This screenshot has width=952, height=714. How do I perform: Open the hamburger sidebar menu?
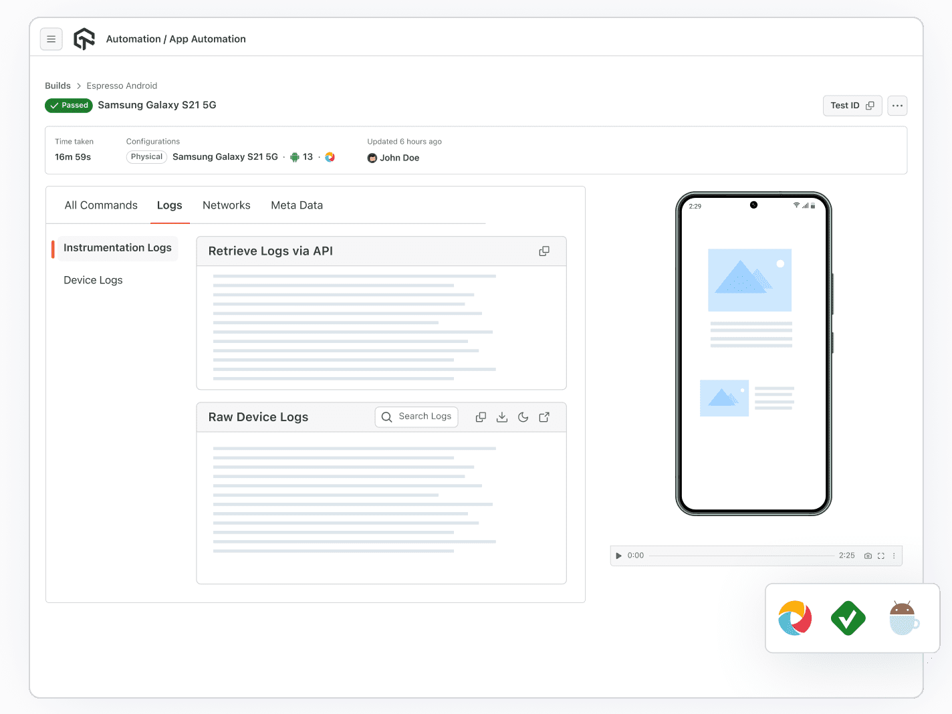pos(51,39)
